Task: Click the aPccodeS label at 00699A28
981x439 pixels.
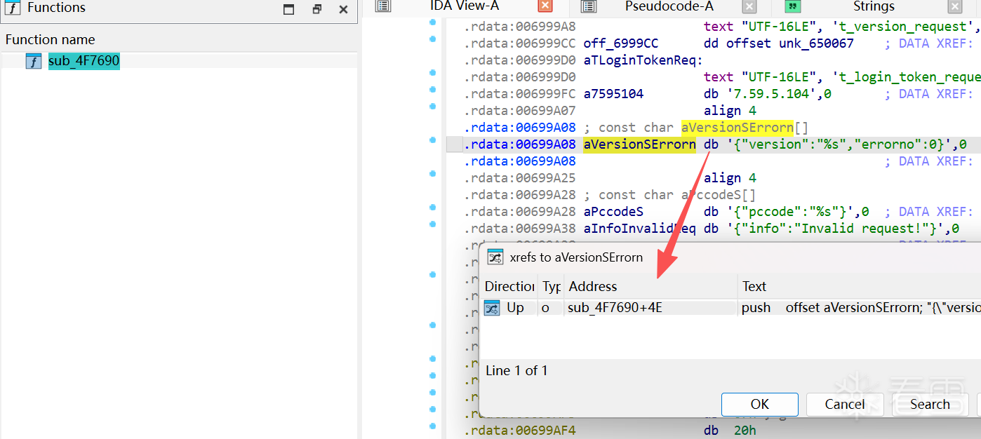Action: point(613,212)
